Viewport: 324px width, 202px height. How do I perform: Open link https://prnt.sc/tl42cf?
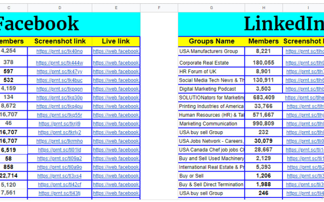[60, 184]
